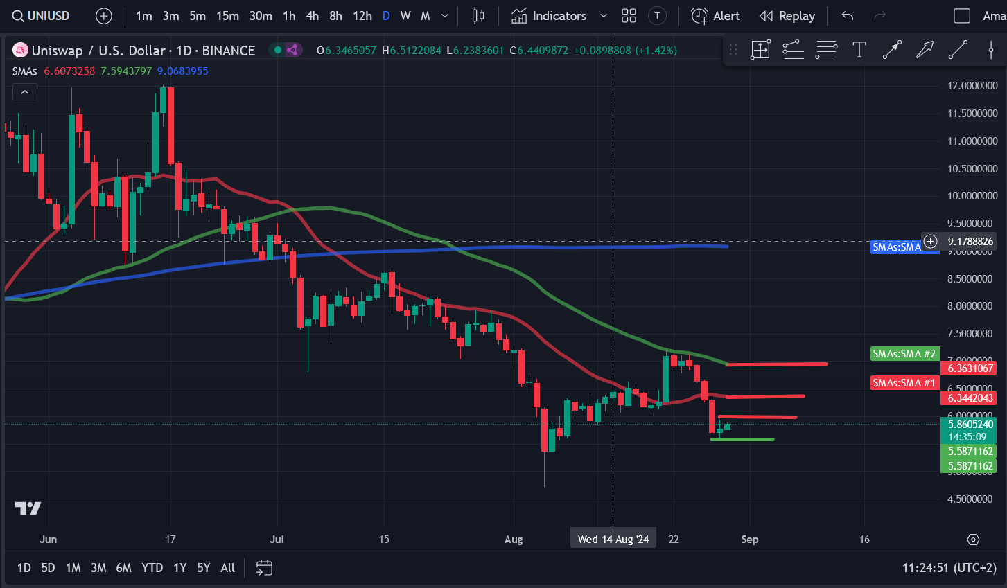The width and height of the screenshot is (1007, 588).
Task: Switch to the 8h interval
Action: [x=335, y=15]
